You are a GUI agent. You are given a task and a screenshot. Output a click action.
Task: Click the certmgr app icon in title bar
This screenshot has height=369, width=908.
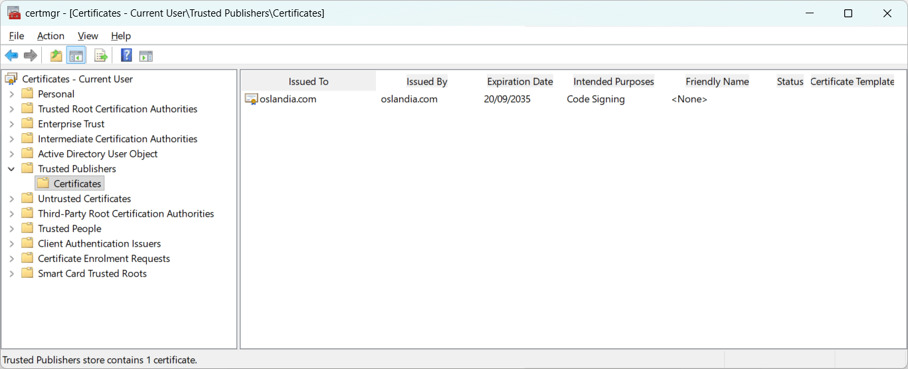(x=13, y=13)
